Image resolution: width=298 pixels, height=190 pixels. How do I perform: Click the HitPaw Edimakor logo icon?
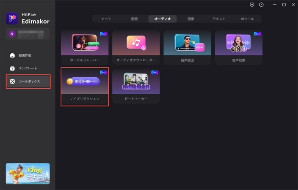tap(12, 18)
